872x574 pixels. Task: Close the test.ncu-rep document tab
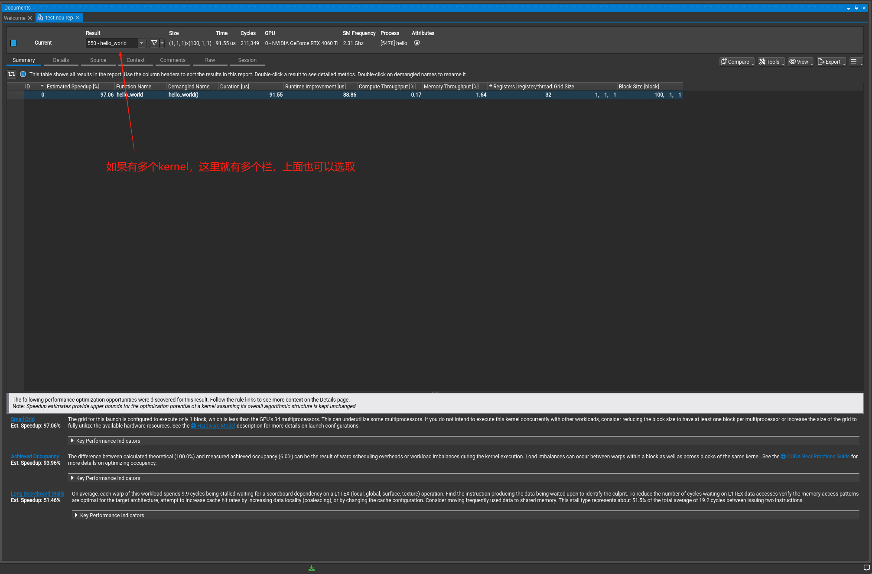click(x=78, y=18)
